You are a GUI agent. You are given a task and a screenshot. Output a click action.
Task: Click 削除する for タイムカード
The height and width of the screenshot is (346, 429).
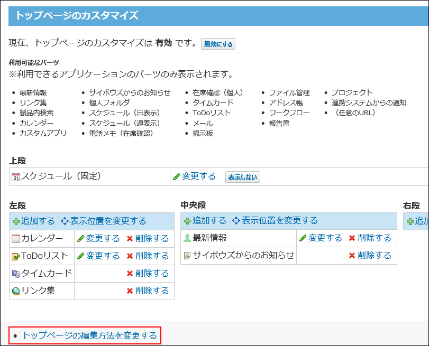(x=152, y=273)
